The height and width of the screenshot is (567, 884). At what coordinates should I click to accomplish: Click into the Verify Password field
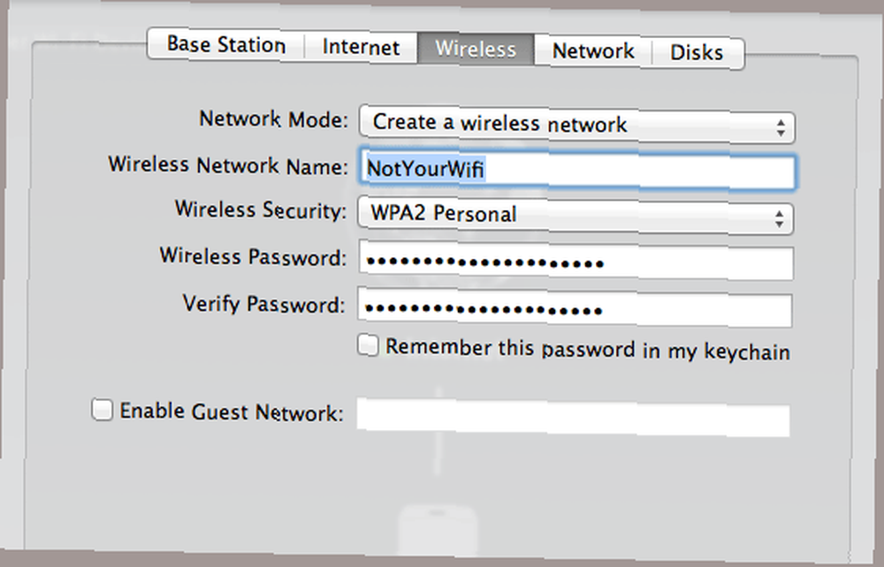(575, 308)
